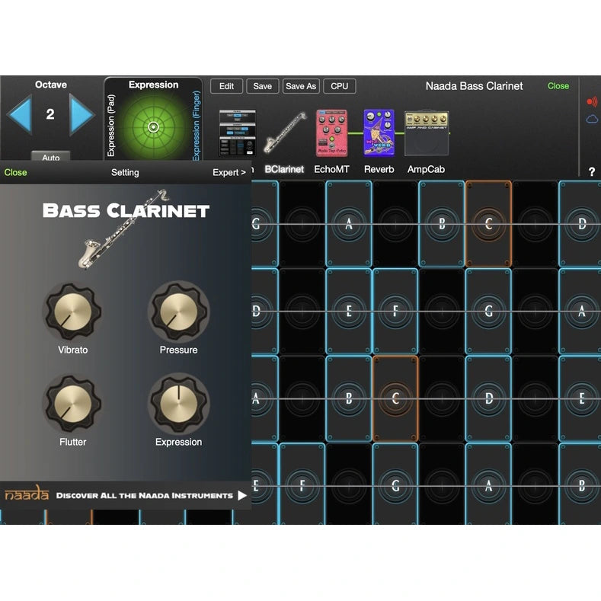Screen dimensions: 601x601
Task: Click the EchoMT label
Action: pyautogui.click(x=331, y=169)
